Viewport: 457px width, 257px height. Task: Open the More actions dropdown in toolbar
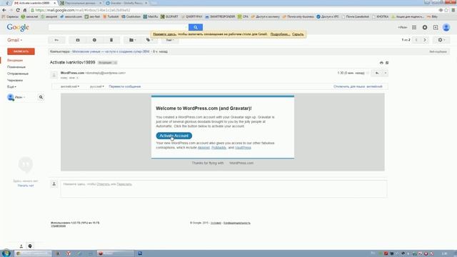(x=170, y=40)
